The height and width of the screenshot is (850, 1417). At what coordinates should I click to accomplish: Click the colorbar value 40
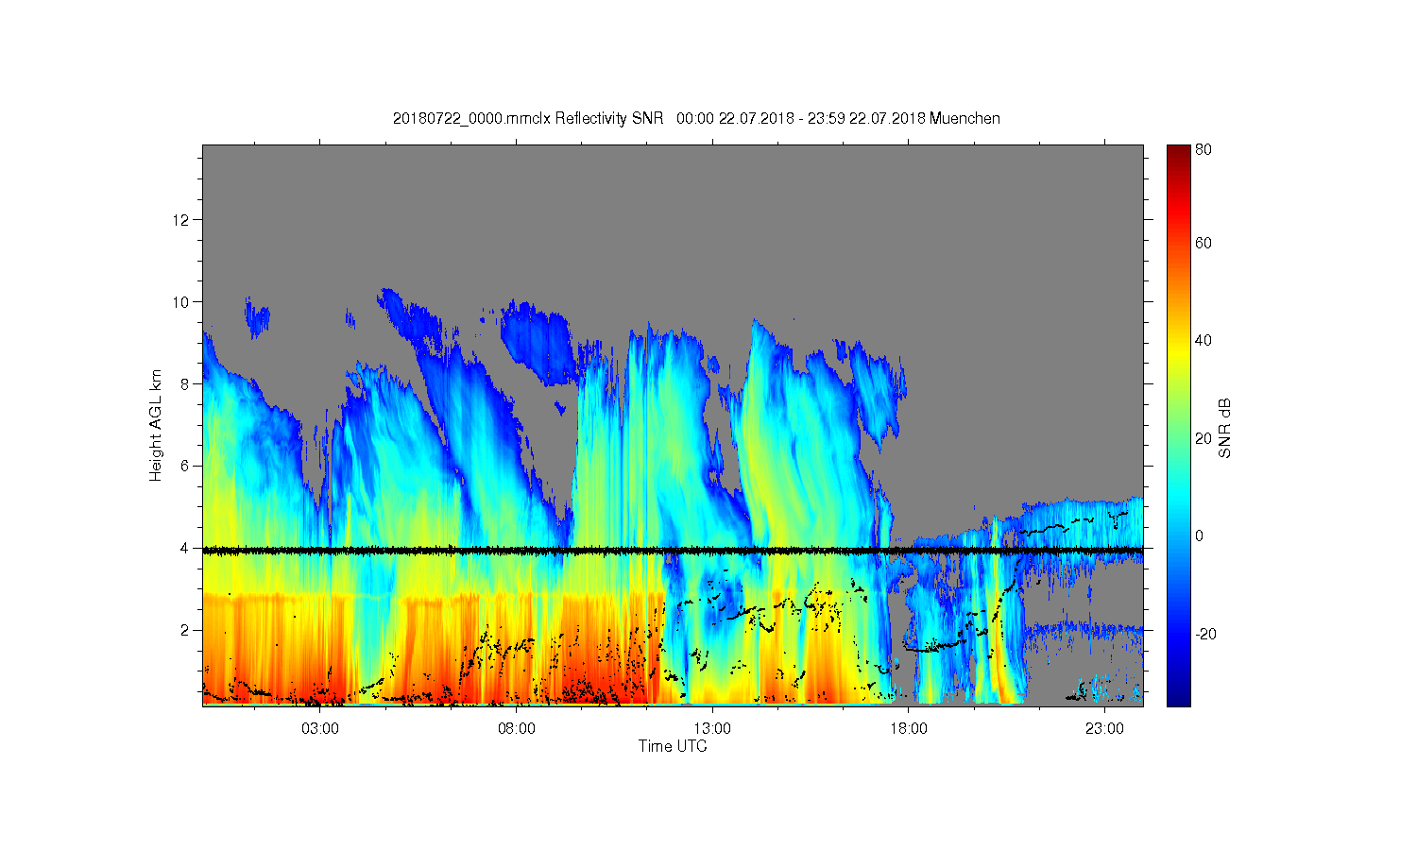click(1203, 340)
